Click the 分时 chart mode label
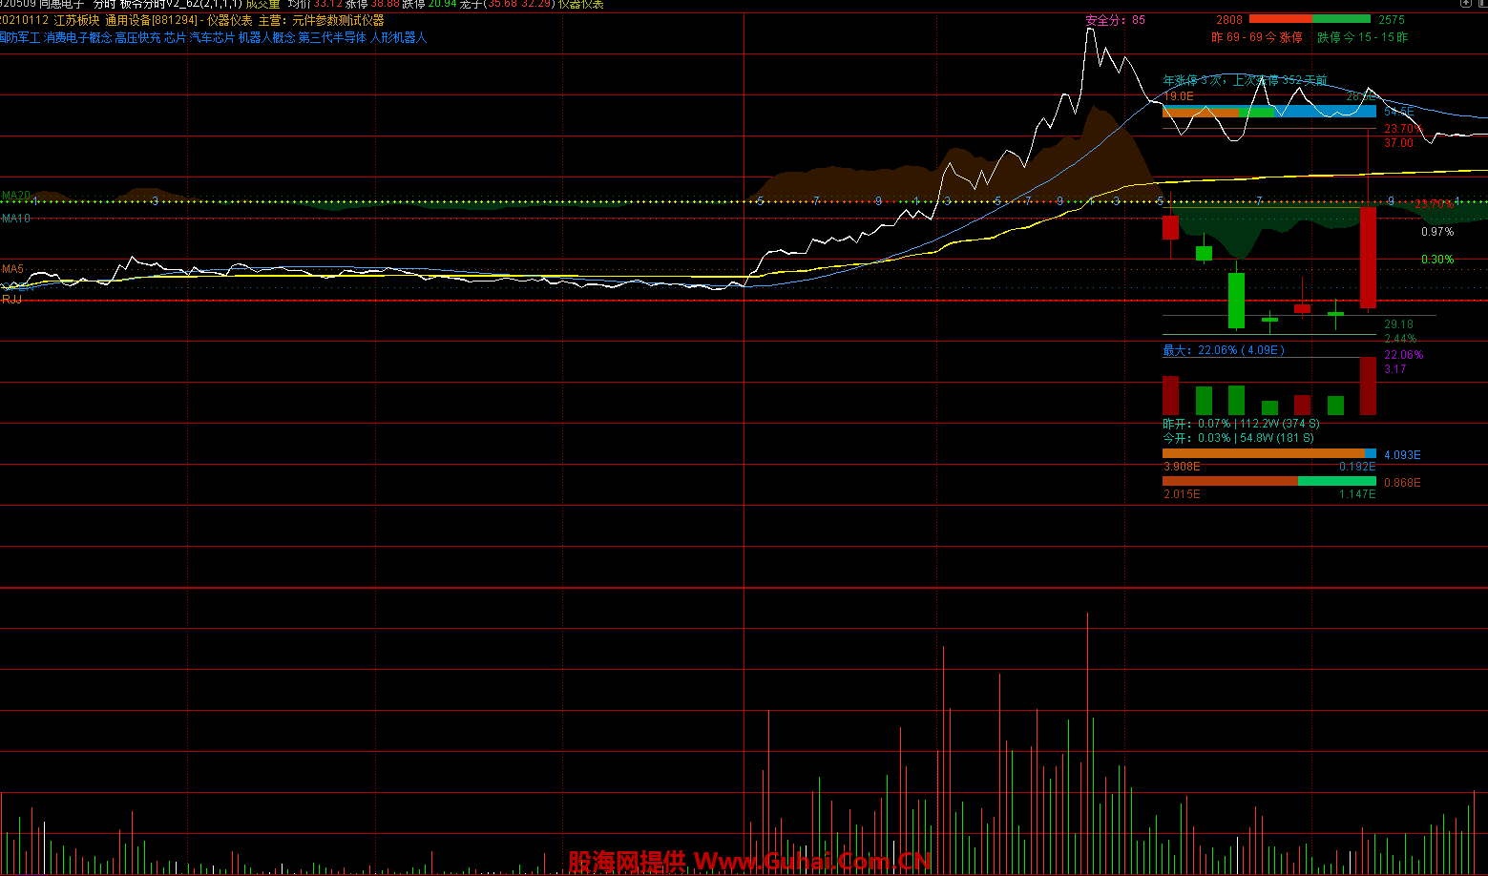This screenshot has width=1488, height=876. pos(104,5)
